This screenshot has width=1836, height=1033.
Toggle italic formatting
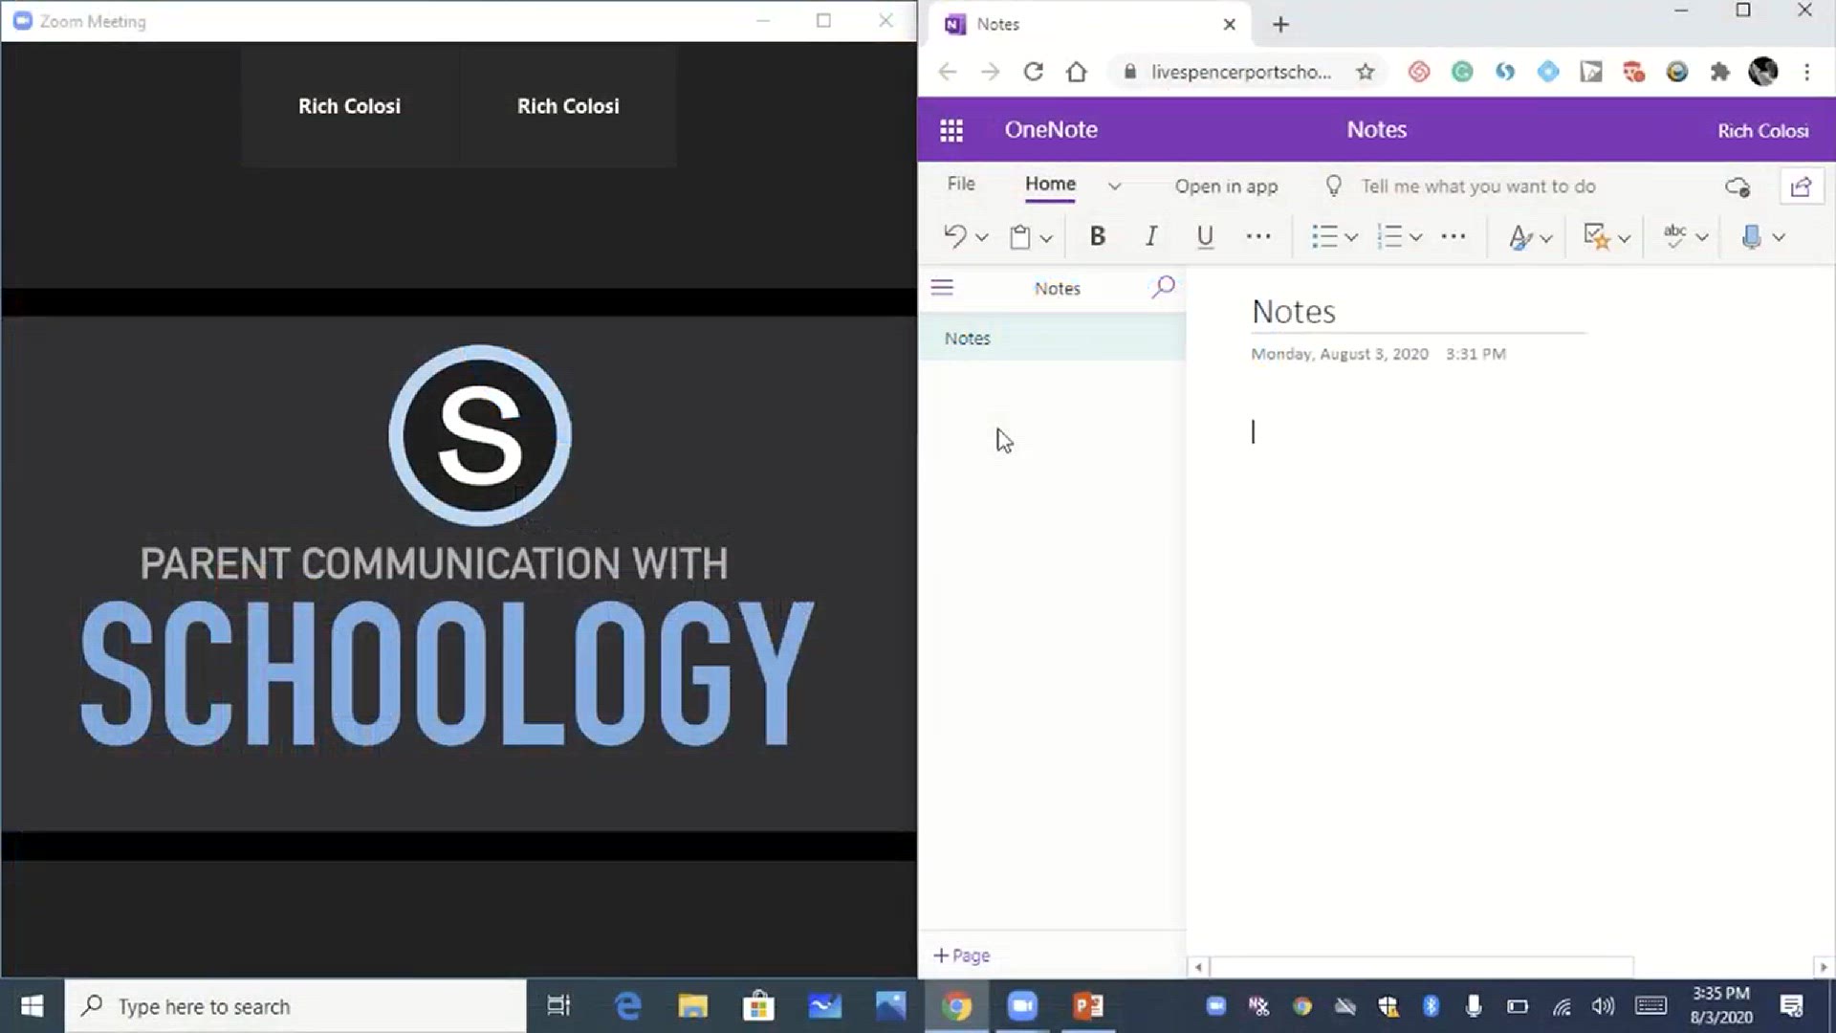point(1151,236)
